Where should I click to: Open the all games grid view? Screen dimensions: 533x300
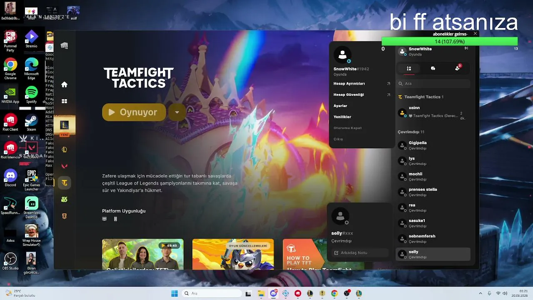[64, 101]
